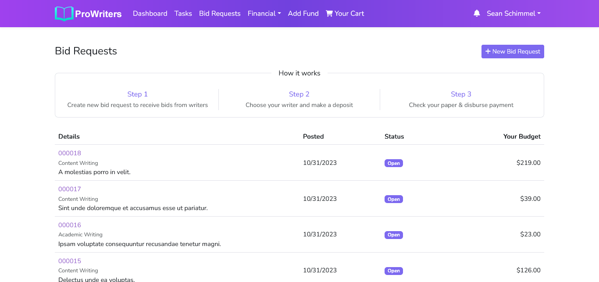Click the ProWriters brand name text

click(98, 14)
